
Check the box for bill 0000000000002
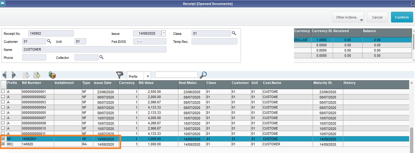[3, 97]
